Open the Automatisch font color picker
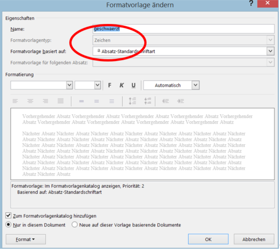 [196, 85]
